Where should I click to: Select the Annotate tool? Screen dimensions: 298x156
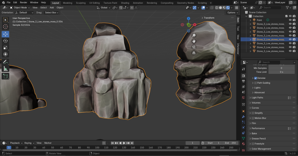coord(5,62)
